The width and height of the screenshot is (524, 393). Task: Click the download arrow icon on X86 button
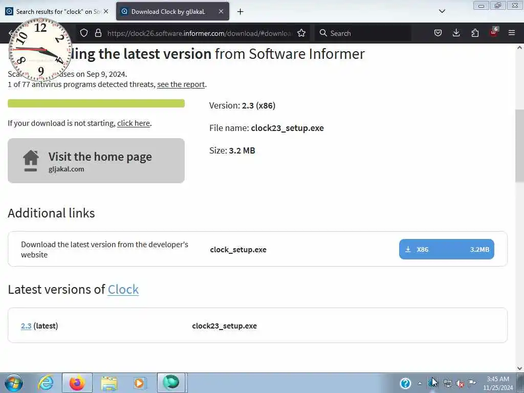[x=408, y=249]
